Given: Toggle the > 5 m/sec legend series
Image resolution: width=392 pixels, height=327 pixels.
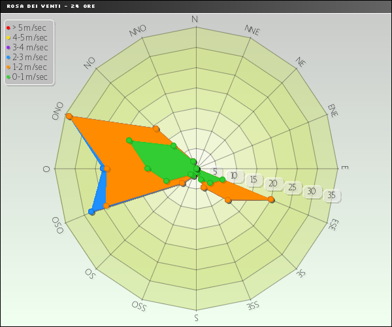Looking at the screenshot, I should pyautogui.click(x=29, y=27).
